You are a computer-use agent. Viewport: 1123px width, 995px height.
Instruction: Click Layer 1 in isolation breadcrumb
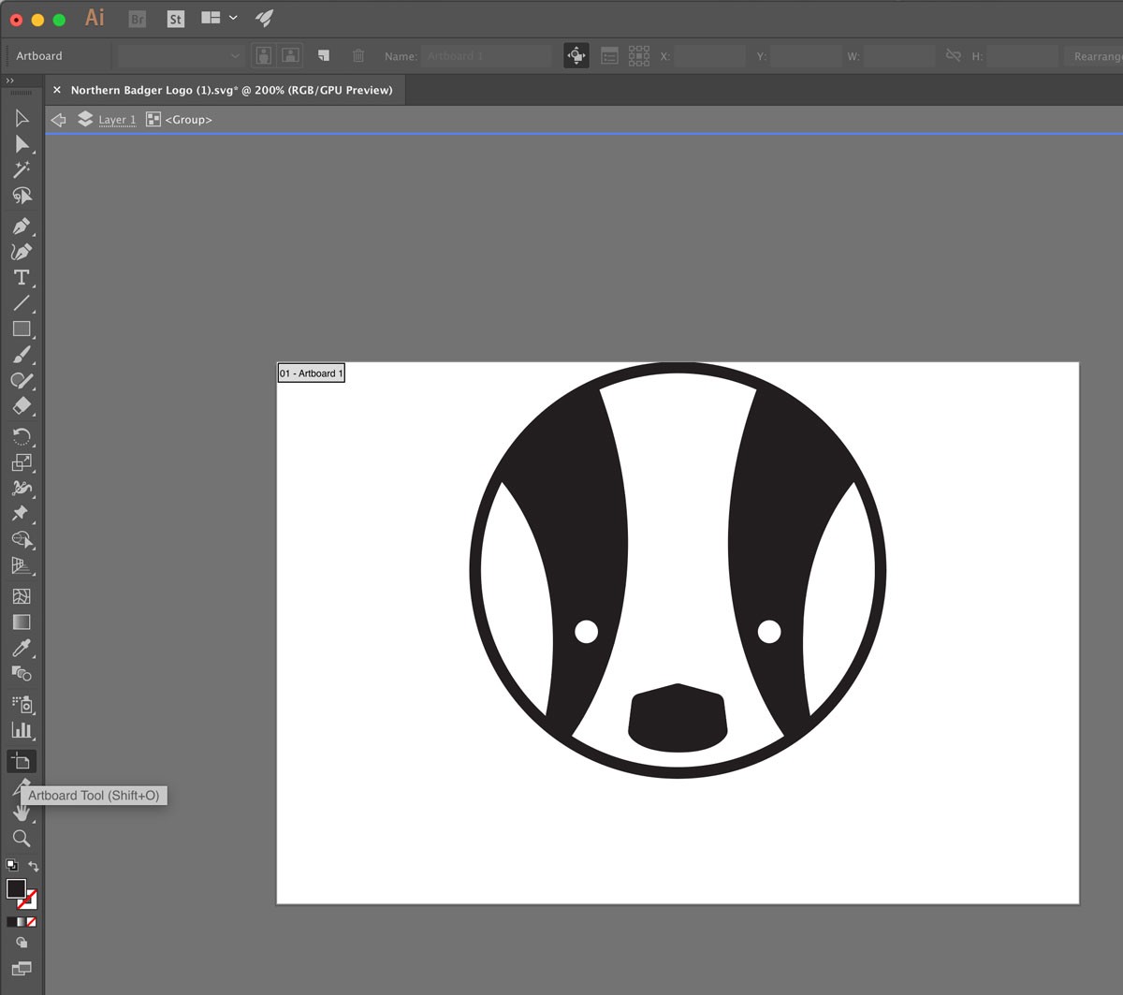[x=117, y=120]
